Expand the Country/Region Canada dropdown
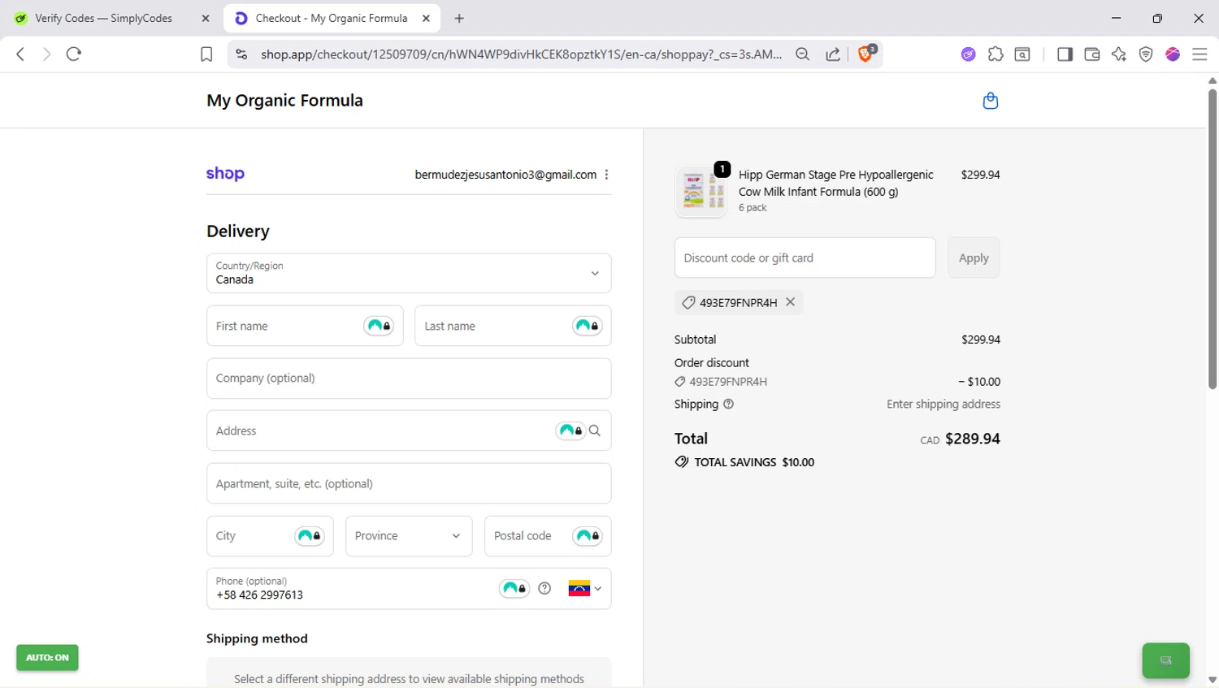 pyautogui.click(x=409, y=273)
